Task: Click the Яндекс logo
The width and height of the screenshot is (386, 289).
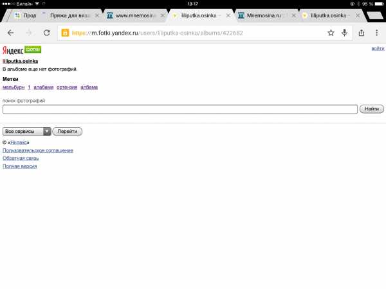Action: click(12, 49)
